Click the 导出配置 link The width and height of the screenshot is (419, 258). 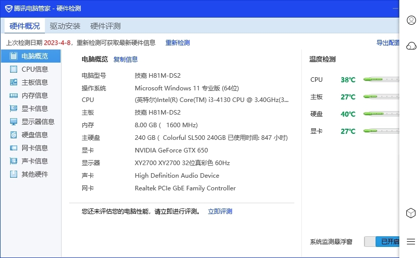click(388, 43)
